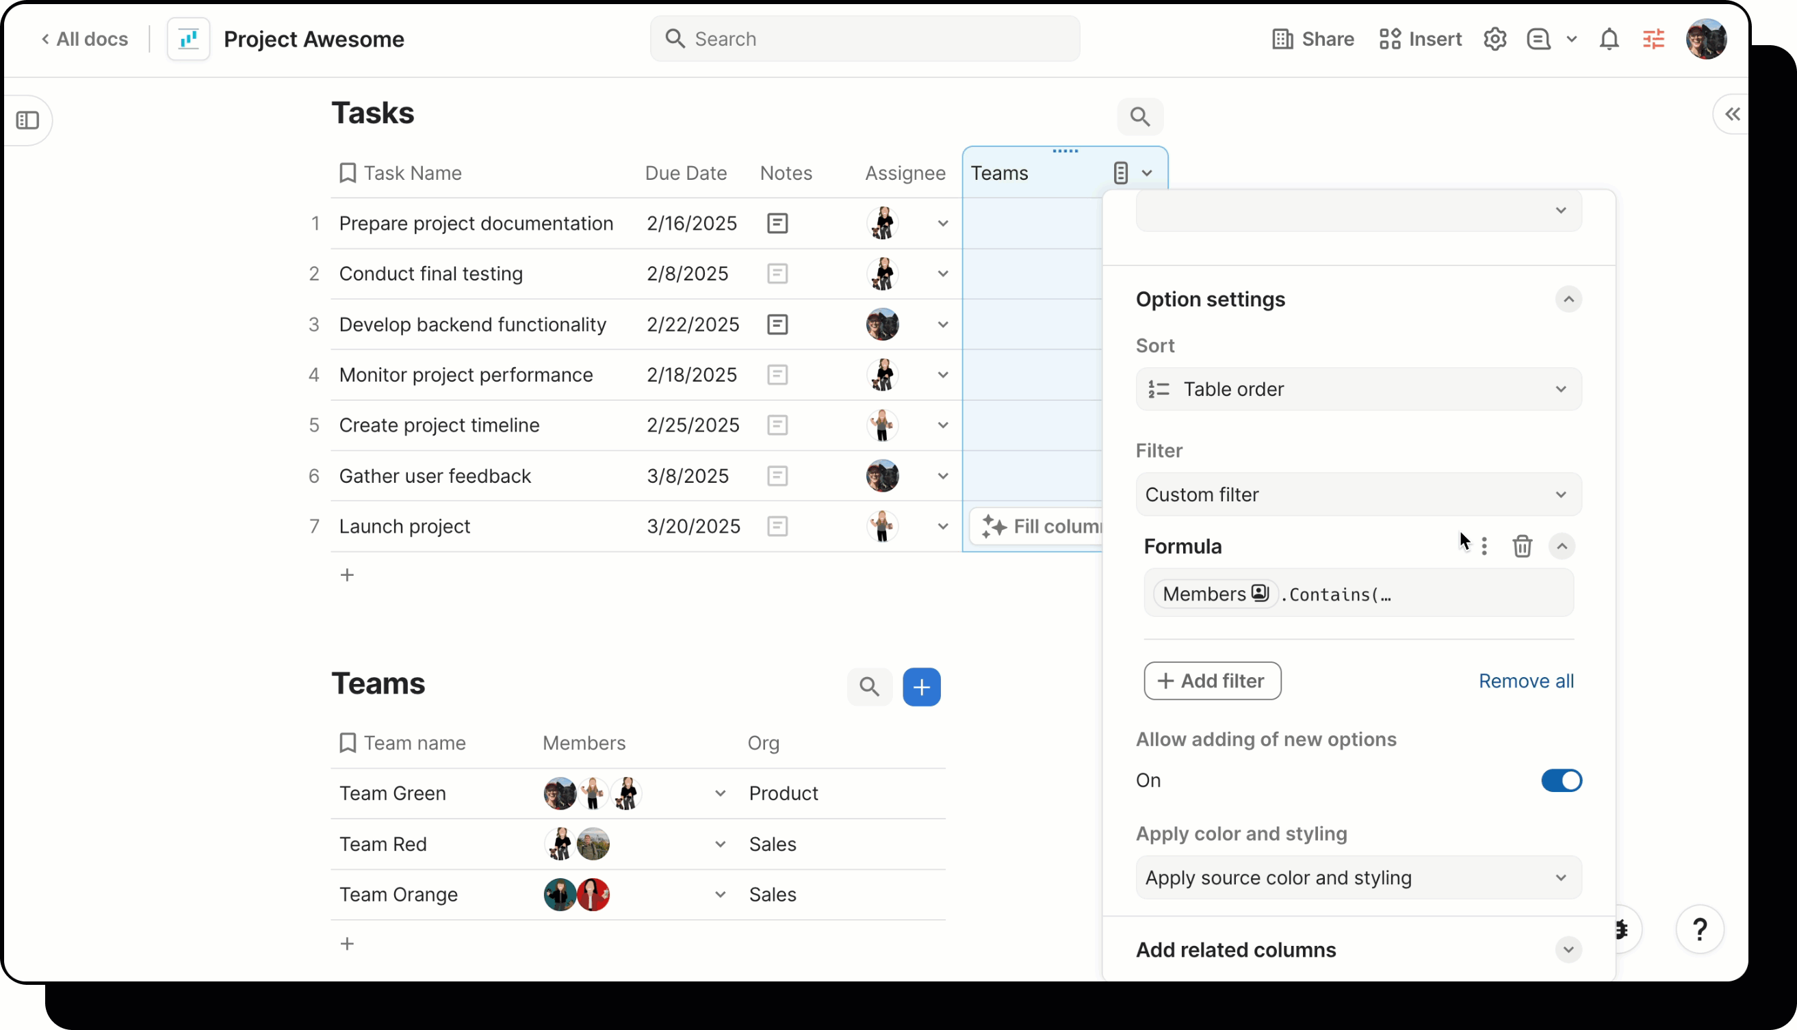Collapse the Option settings section
The height and width of the screenshot is (1030, 1797).
(x=1568, y=300)
